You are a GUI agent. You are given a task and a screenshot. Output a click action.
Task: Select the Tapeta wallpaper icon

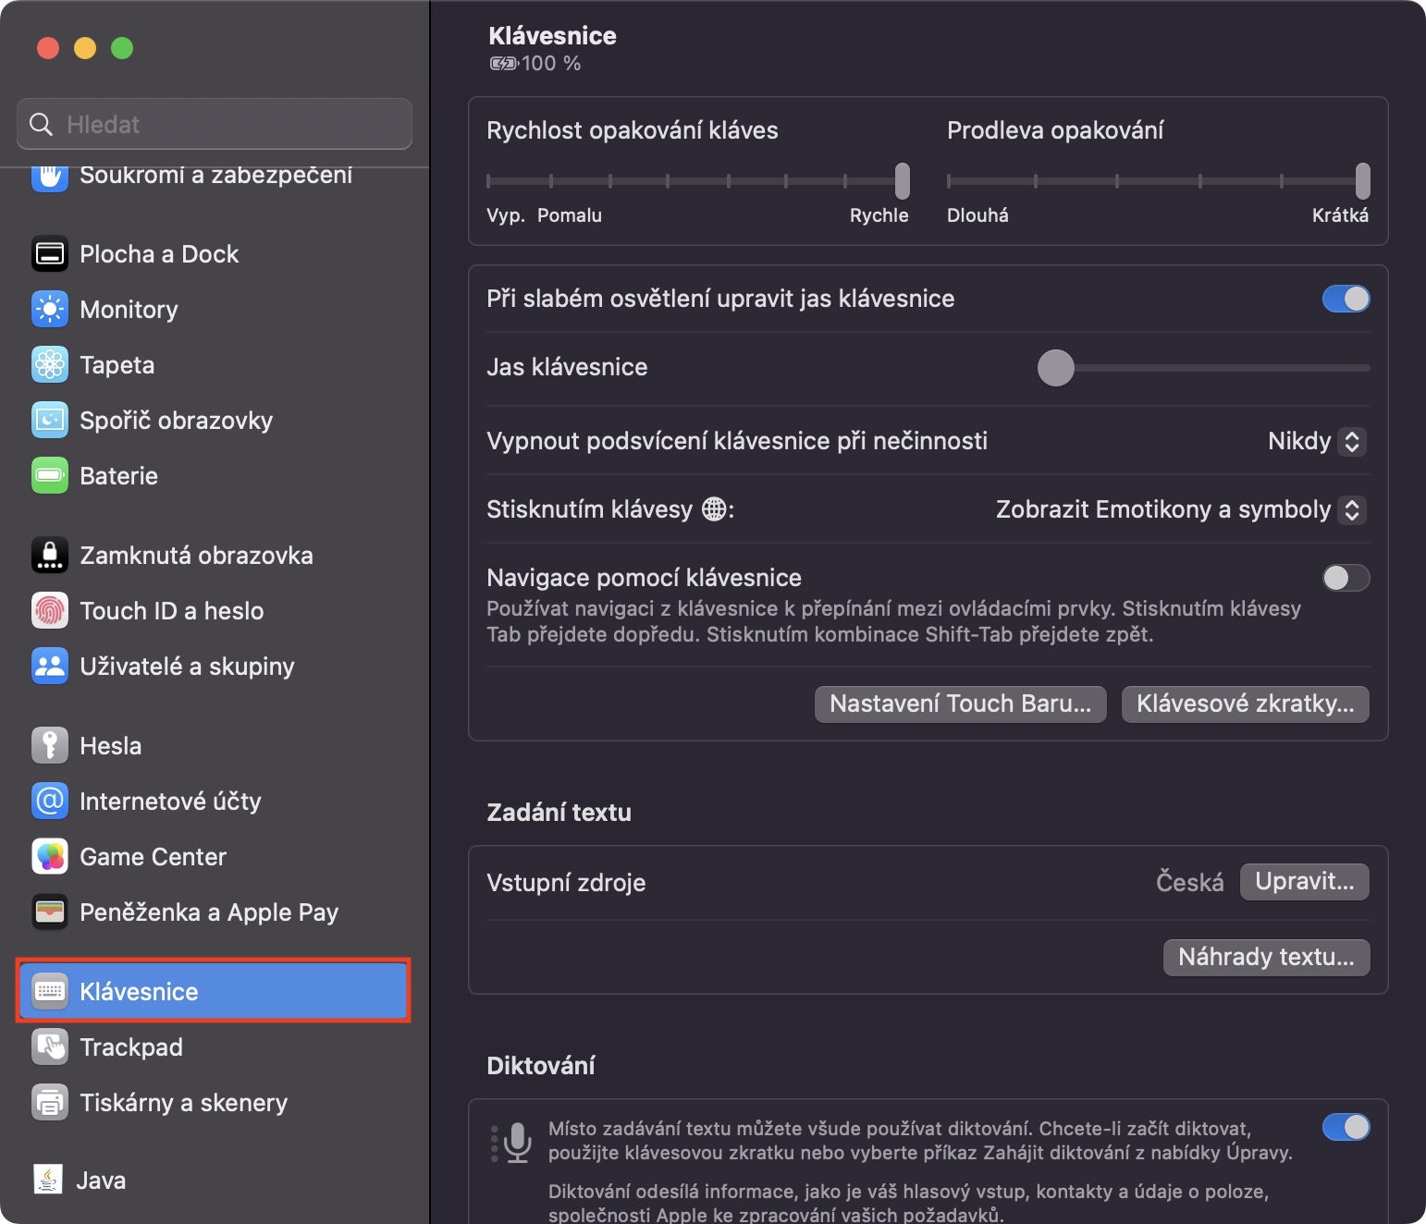coord(50,365)
